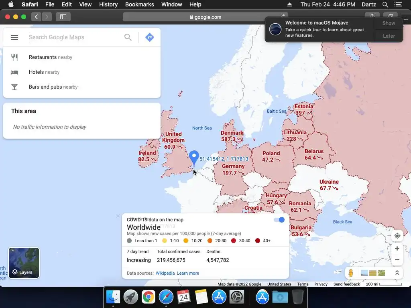This screenshot has height=308, width=411.
Task: Open the Terms link in map footer
Action: (x=303, y=284)
